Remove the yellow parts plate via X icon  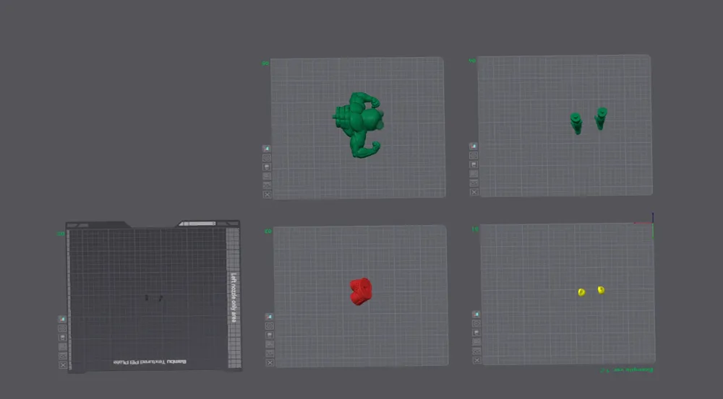coord(476,360)
